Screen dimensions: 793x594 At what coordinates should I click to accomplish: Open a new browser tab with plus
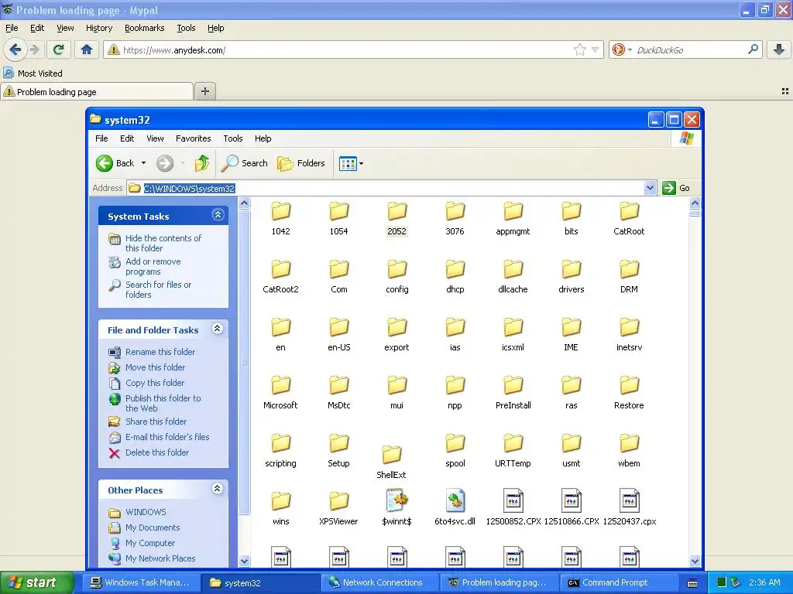[x=204, y=91]
